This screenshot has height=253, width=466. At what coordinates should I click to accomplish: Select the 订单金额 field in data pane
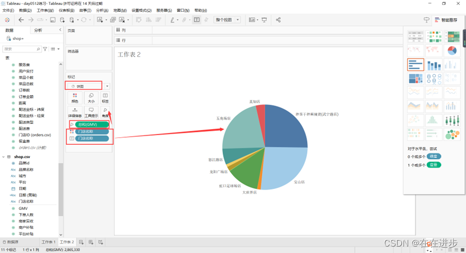click(26, 97)
